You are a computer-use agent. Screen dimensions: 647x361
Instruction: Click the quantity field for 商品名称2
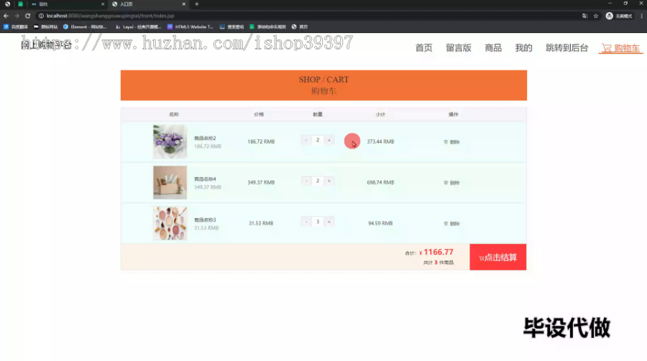(318, 141)
